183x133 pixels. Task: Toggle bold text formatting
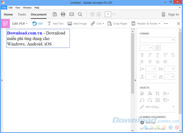pos(142,55)
